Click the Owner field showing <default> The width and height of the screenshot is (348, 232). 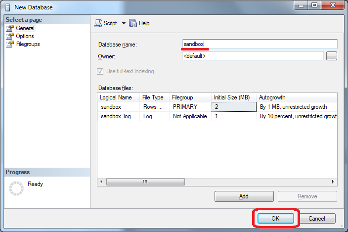pos(253,56)
